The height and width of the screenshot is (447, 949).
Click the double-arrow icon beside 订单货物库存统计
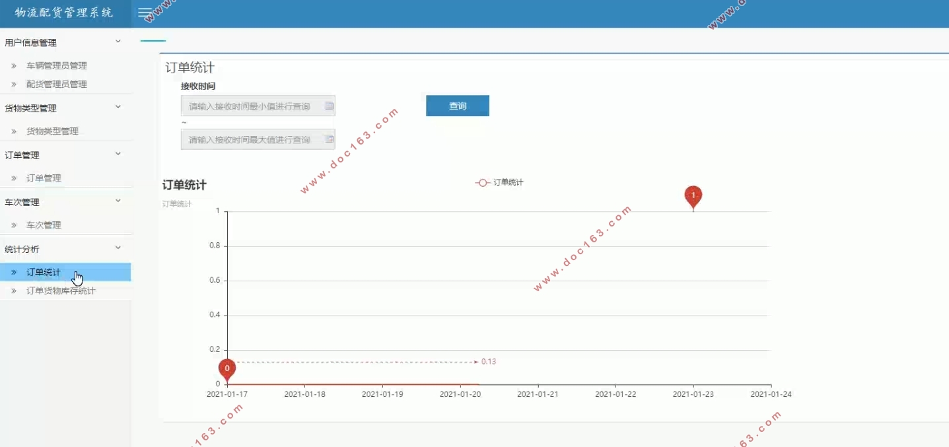(x=14, y=291)
